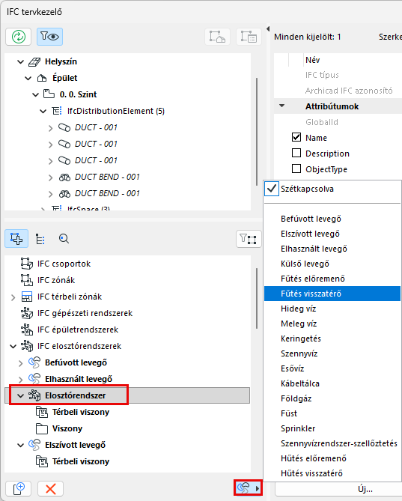402x501 pixels.
Task: Collapse the Attribútumok section triangle
Action: 281,106
